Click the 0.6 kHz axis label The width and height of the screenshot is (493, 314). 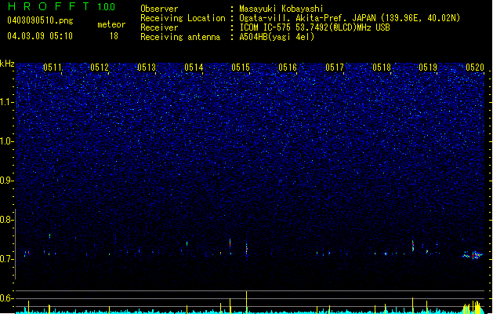coord(6,298)
